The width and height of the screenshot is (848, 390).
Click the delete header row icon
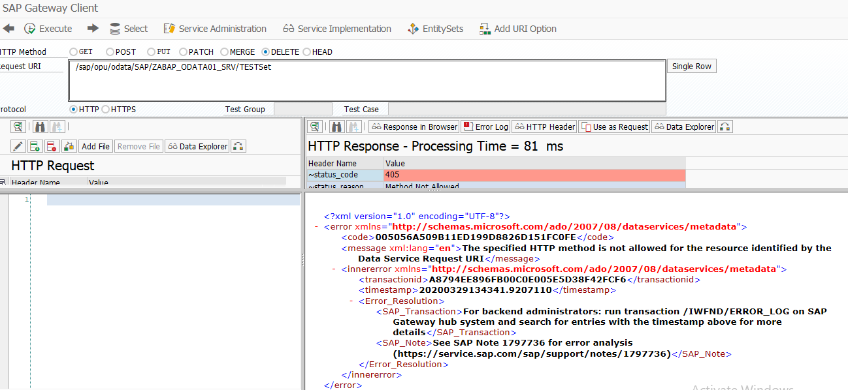[x=52, y=146]
